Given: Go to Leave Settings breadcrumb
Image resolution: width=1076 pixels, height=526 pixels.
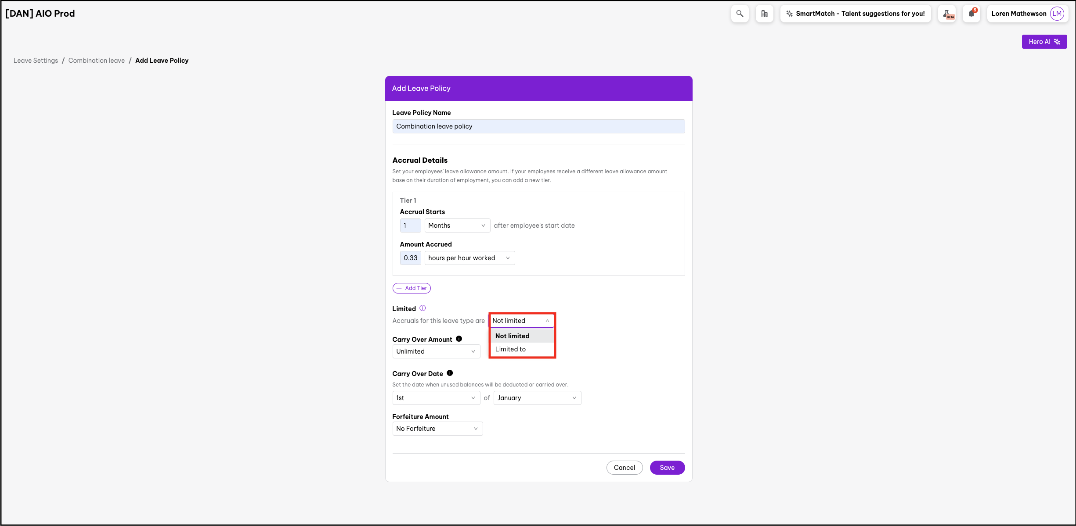Looking at the screenshot, I should pos(36,61).
